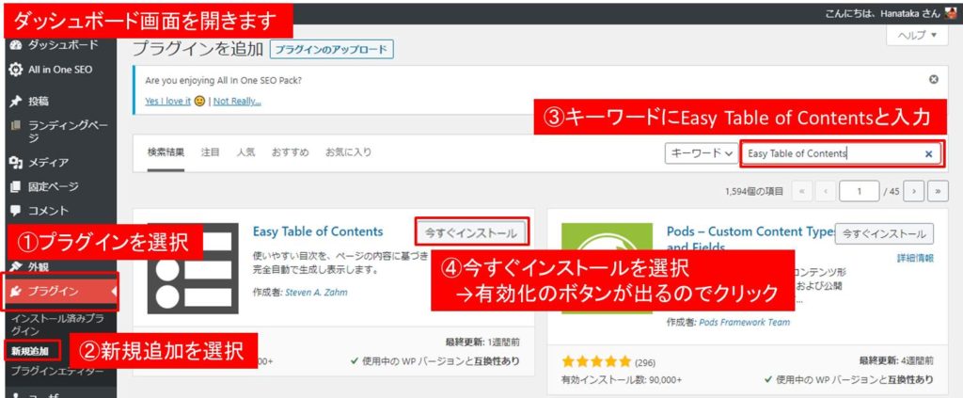Open Pods Framework Team author link

tap(745, 322)
